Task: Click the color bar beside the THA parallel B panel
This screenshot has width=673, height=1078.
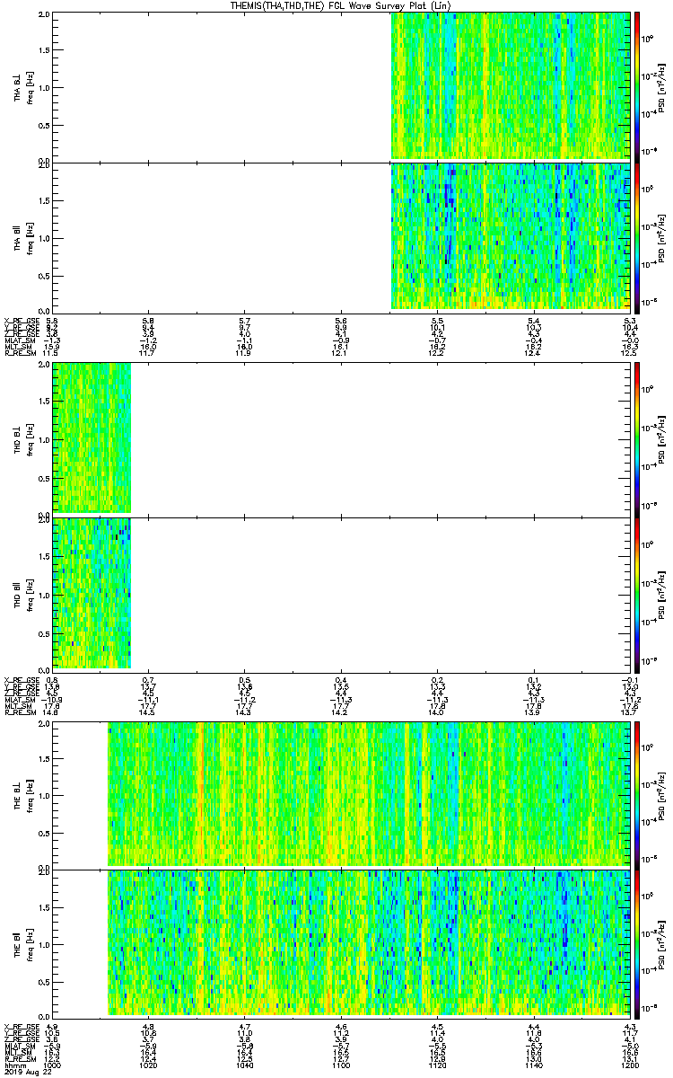Action: coord(637,237)
